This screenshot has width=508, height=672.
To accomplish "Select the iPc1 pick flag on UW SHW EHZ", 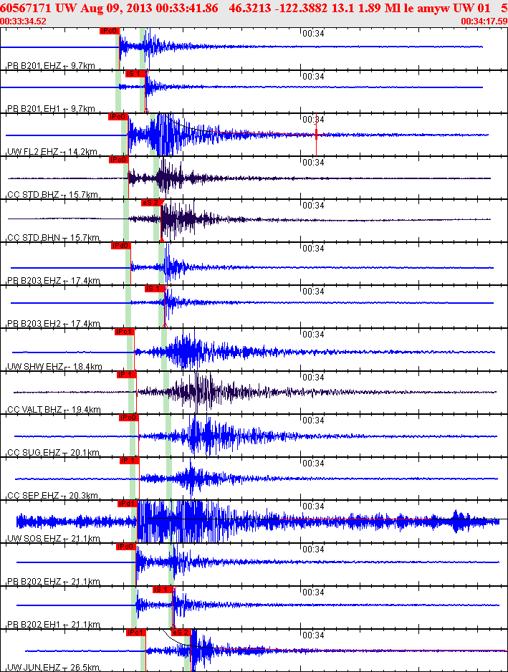I will pos(125,332).
